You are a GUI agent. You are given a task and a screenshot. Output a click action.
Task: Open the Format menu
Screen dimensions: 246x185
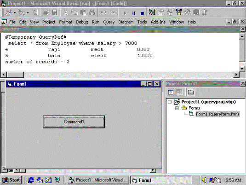coord(66,22)
